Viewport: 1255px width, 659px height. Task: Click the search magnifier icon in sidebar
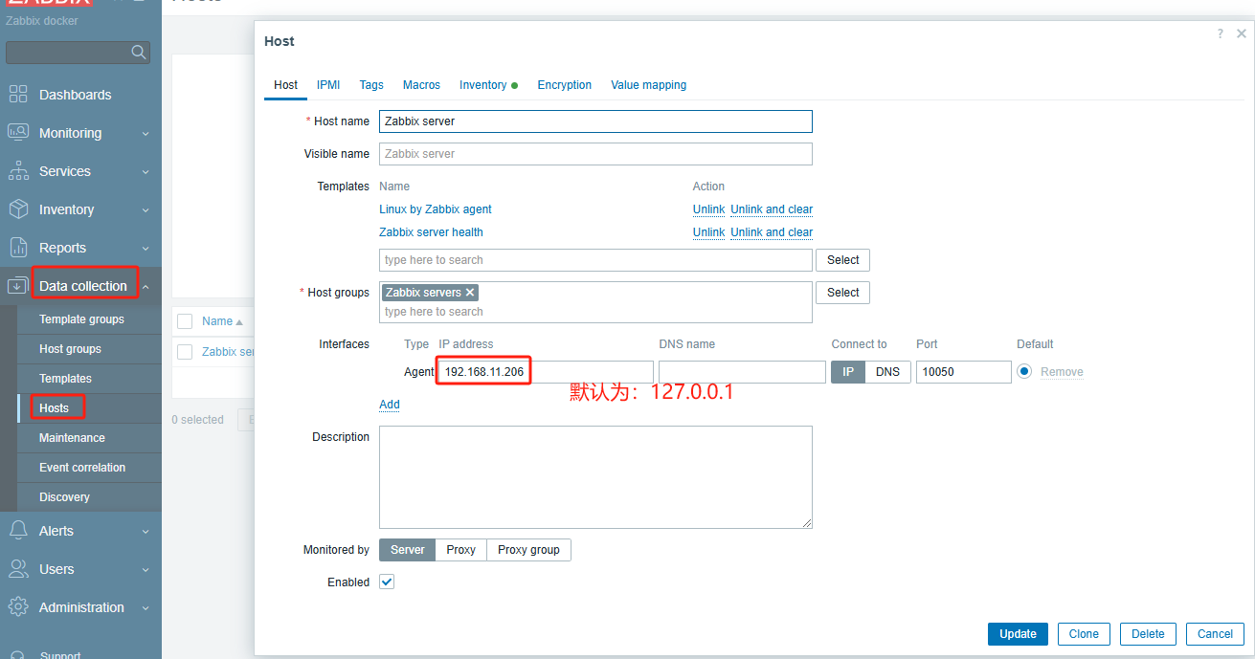pyautogui.click(x=139, y=52)
